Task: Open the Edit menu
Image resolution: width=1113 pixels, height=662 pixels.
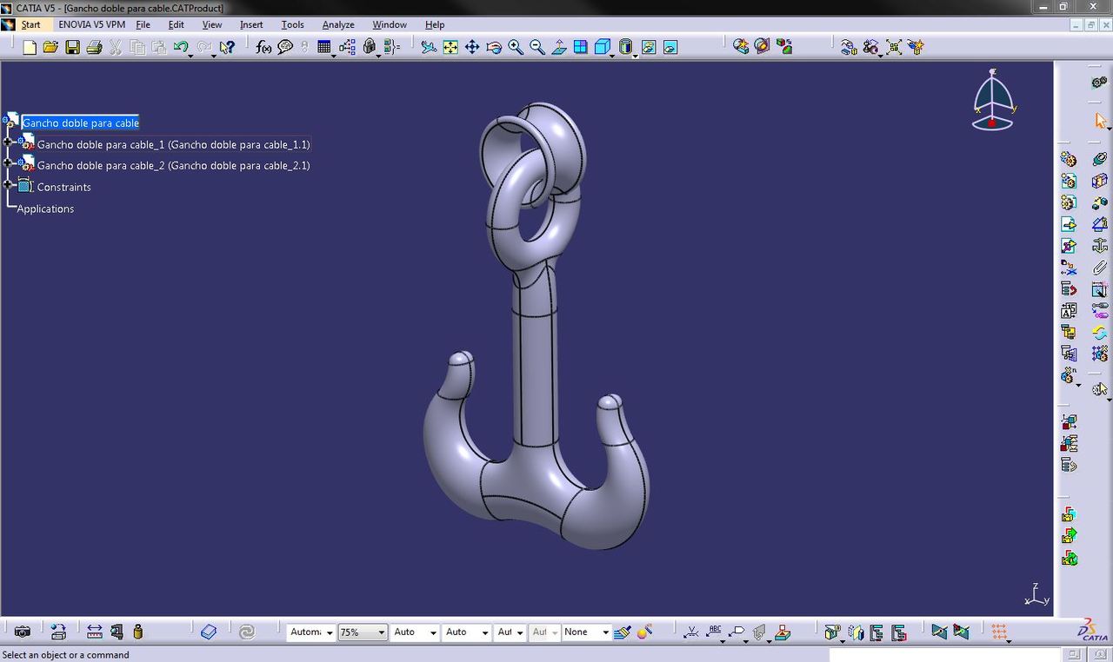Action: (x=177, y=24)
